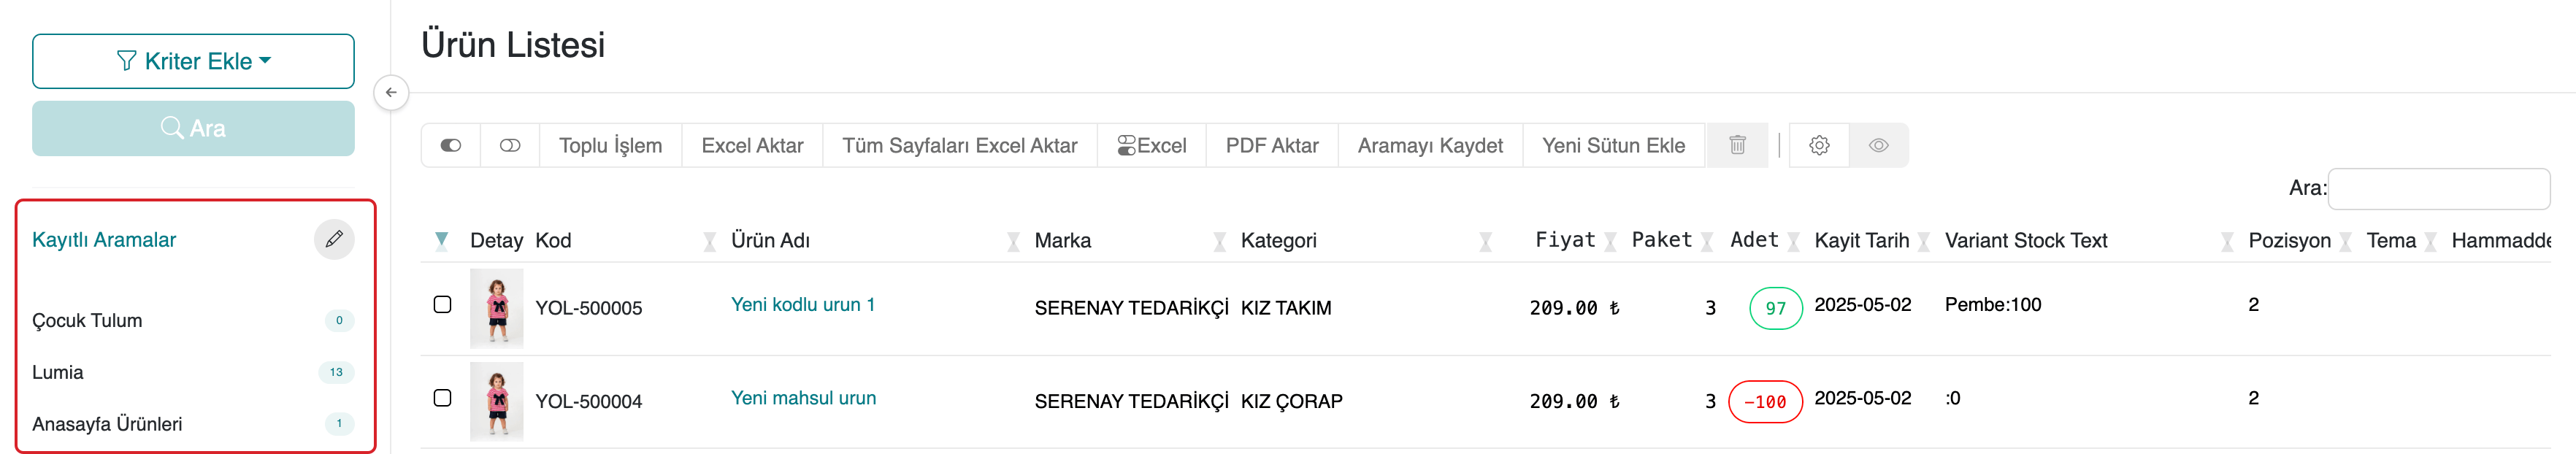Viewport: 2576px width, 454px height.
Task: Click the filled toggle icon in toolbar
Action: (451, 145)
